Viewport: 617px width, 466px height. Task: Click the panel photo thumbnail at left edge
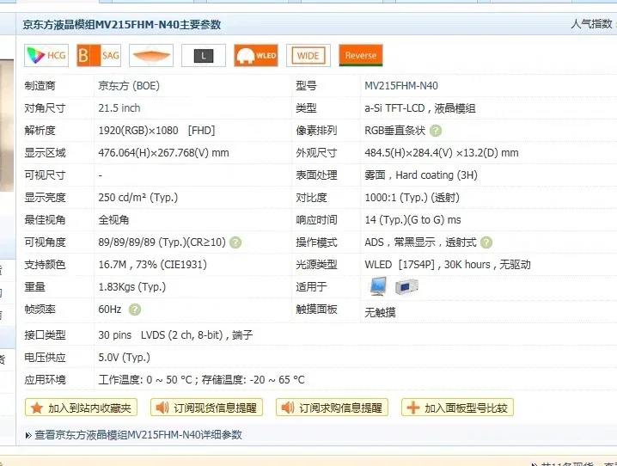7,126
